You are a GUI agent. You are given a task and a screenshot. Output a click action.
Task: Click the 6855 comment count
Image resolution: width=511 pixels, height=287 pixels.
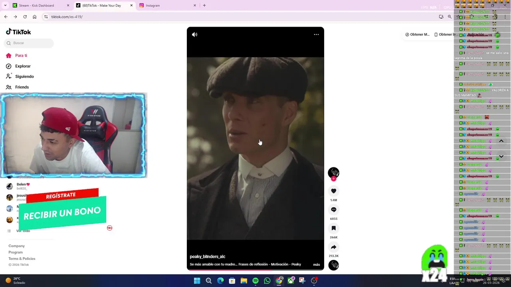pos(333,219)
